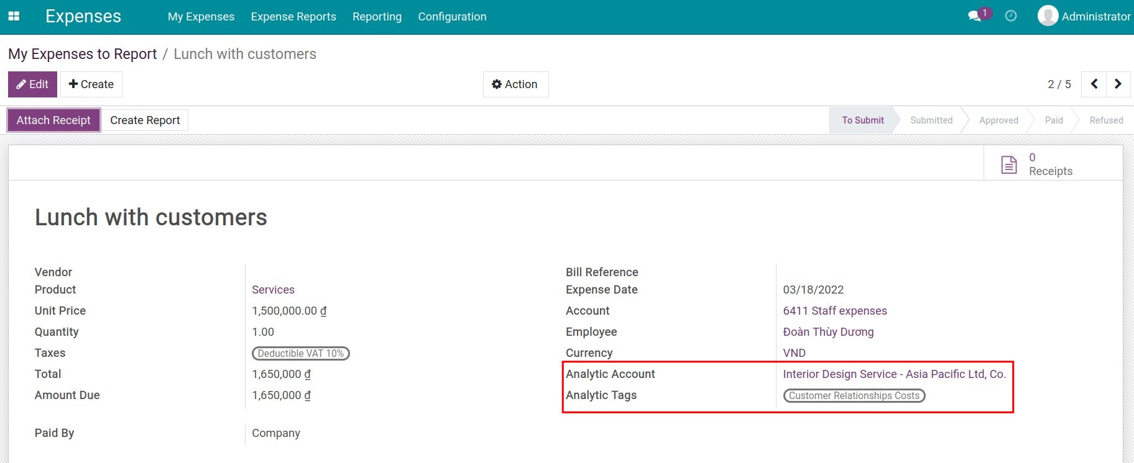
Task: Open the conversations chat icon
Action: pyautogui.click(x=974, y=16)
